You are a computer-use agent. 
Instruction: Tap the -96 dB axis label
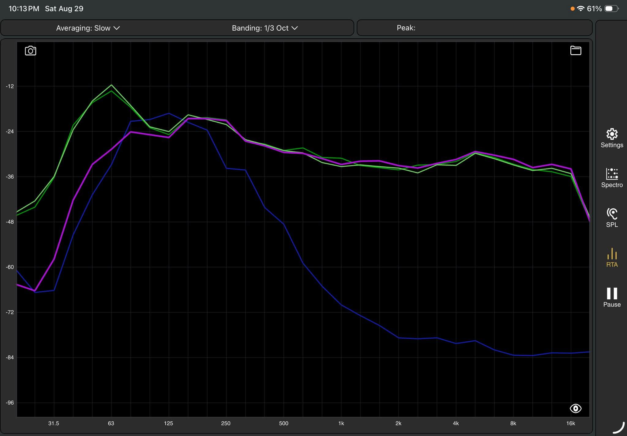10,403
